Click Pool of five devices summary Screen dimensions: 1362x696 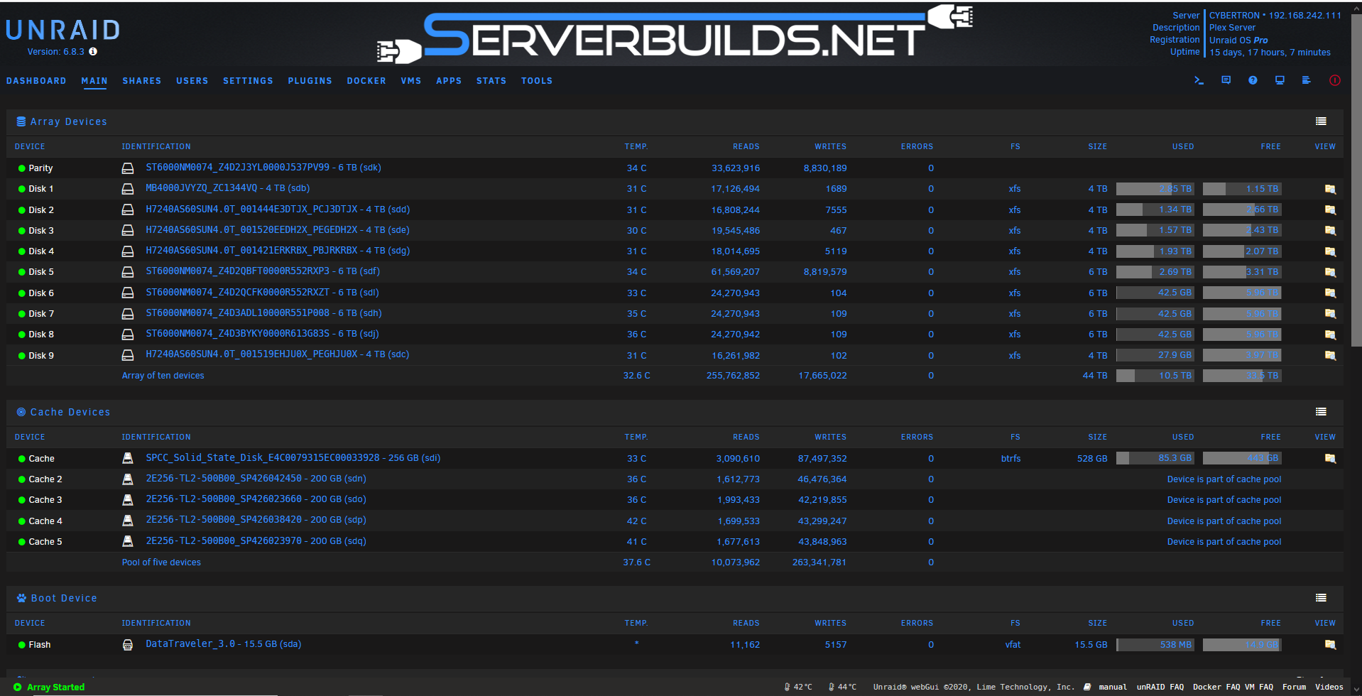[x=161, y=562]
